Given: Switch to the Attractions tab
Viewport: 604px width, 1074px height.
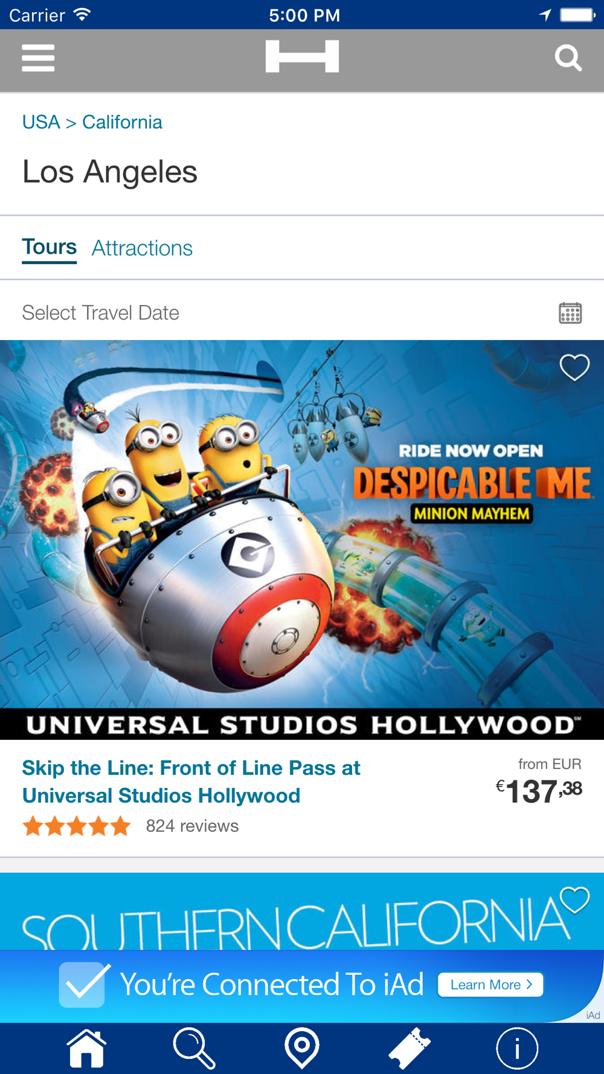Looking at the screenshot, I should click(142, 248).
